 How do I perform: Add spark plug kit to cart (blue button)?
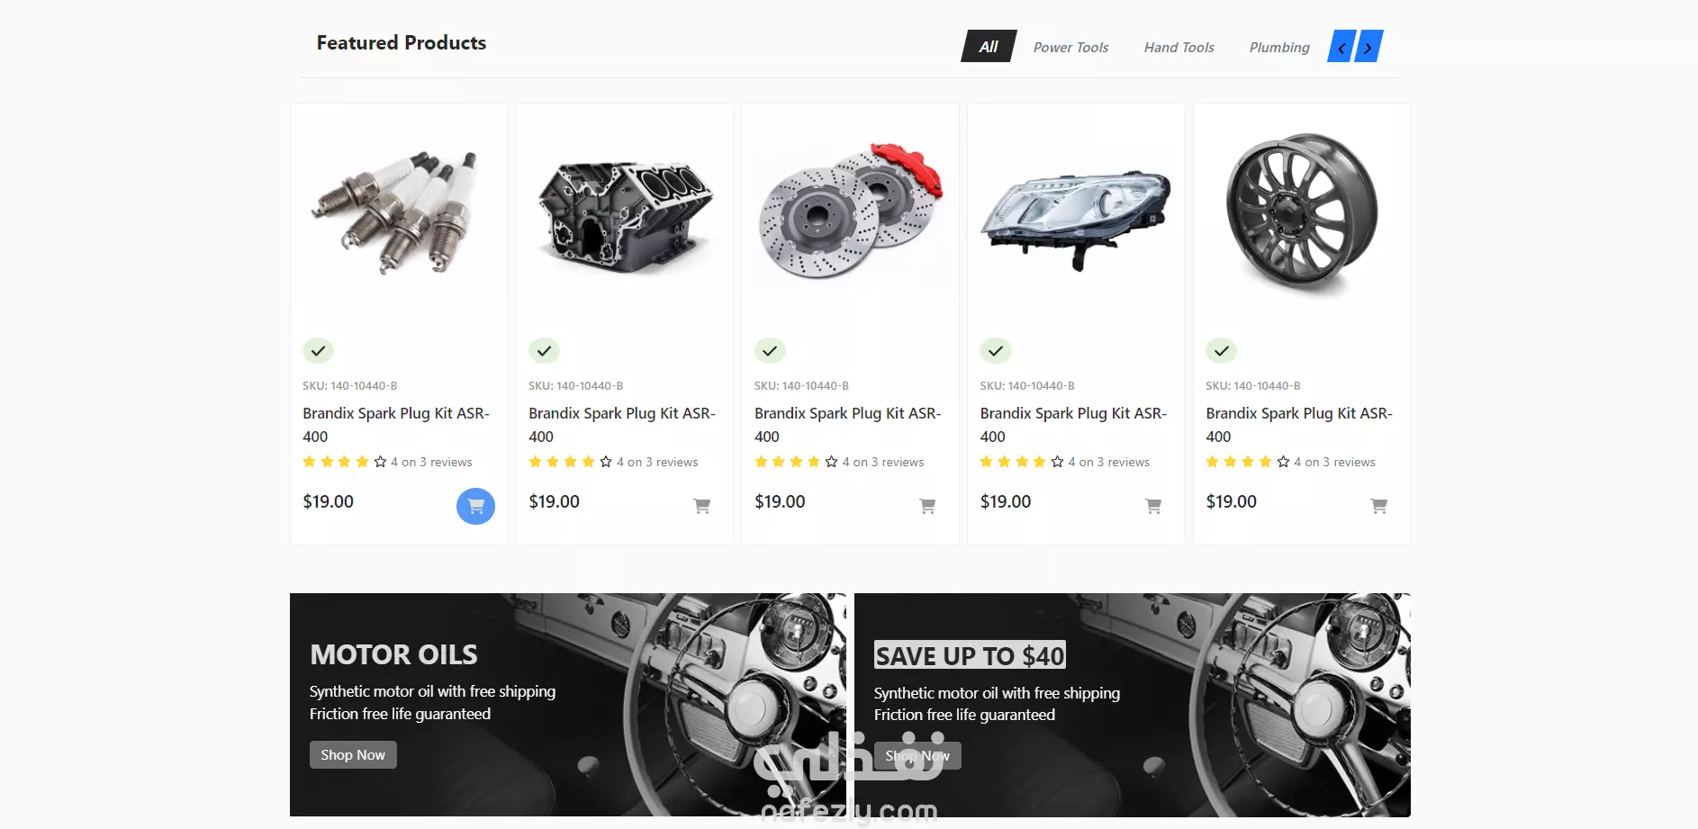click(x=475, y=506)
